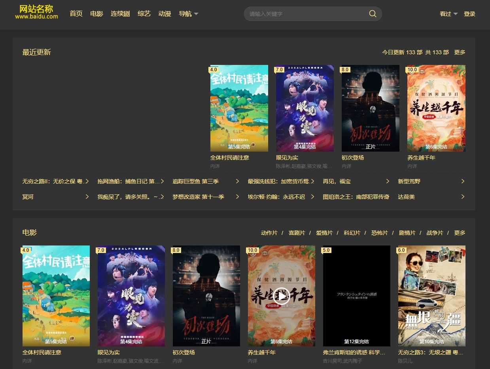
Task: Select the 连续剧 navigation item
Action: point(120,14)
